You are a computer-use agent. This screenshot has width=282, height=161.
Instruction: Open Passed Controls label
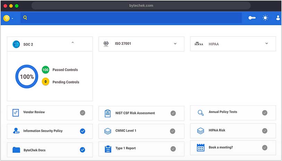tap(65, 70)
